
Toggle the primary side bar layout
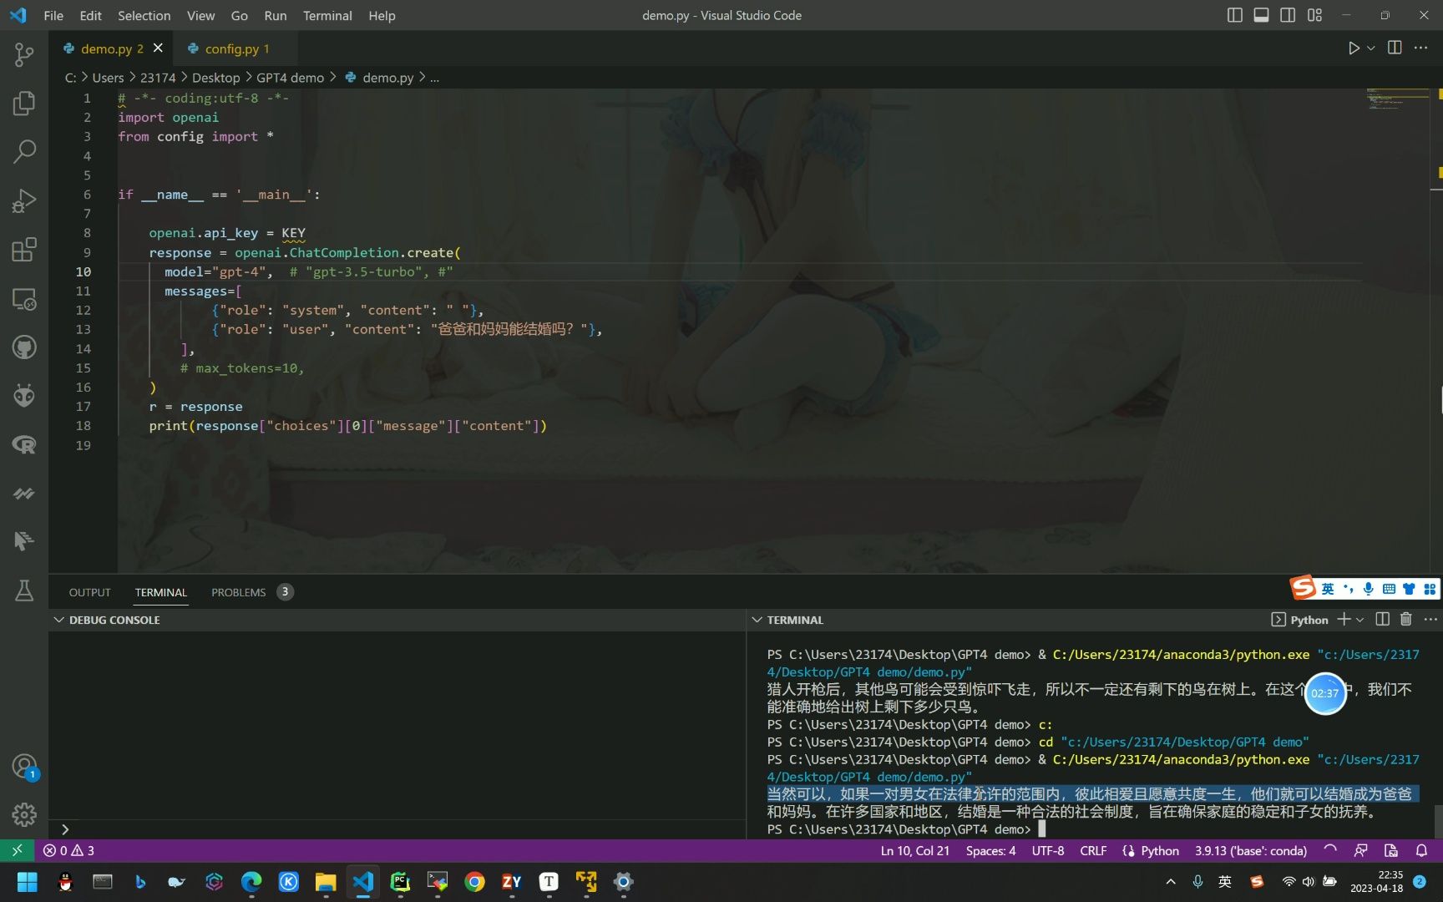point(1234,15)
